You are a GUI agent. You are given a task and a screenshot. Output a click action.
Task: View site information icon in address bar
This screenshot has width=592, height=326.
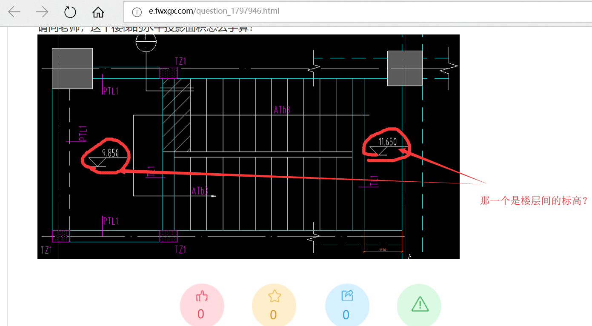tap(137, 12)
